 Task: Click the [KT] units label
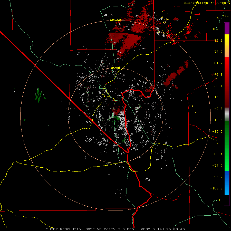[219, 18]
